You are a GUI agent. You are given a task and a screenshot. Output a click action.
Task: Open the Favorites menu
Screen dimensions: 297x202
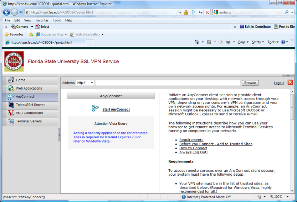(x=42, y=20)
